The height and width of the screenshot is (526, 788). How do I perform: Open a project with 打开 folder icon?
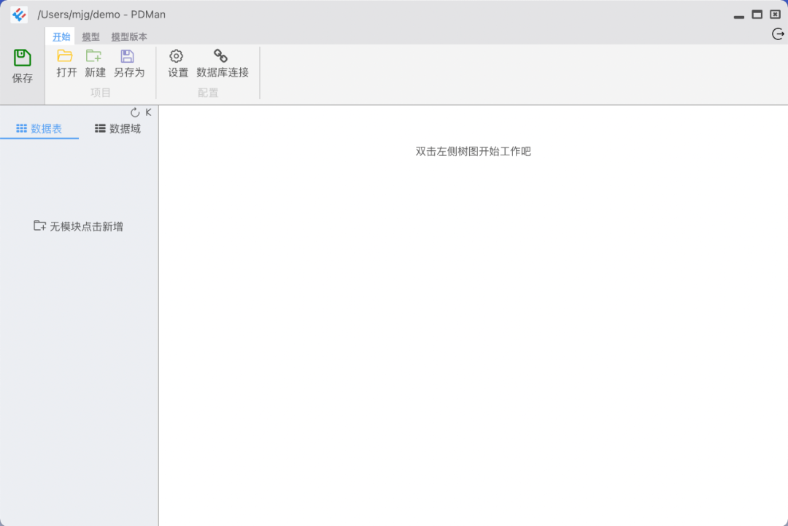(65, 55)
